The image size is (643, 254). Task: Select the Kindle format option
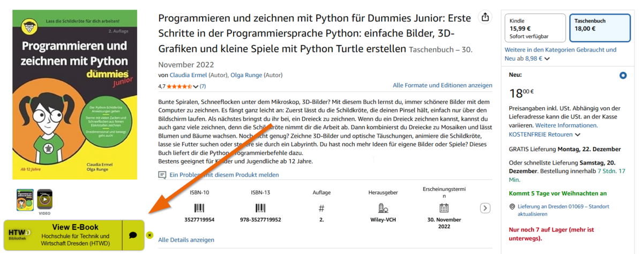click(535, 28)
